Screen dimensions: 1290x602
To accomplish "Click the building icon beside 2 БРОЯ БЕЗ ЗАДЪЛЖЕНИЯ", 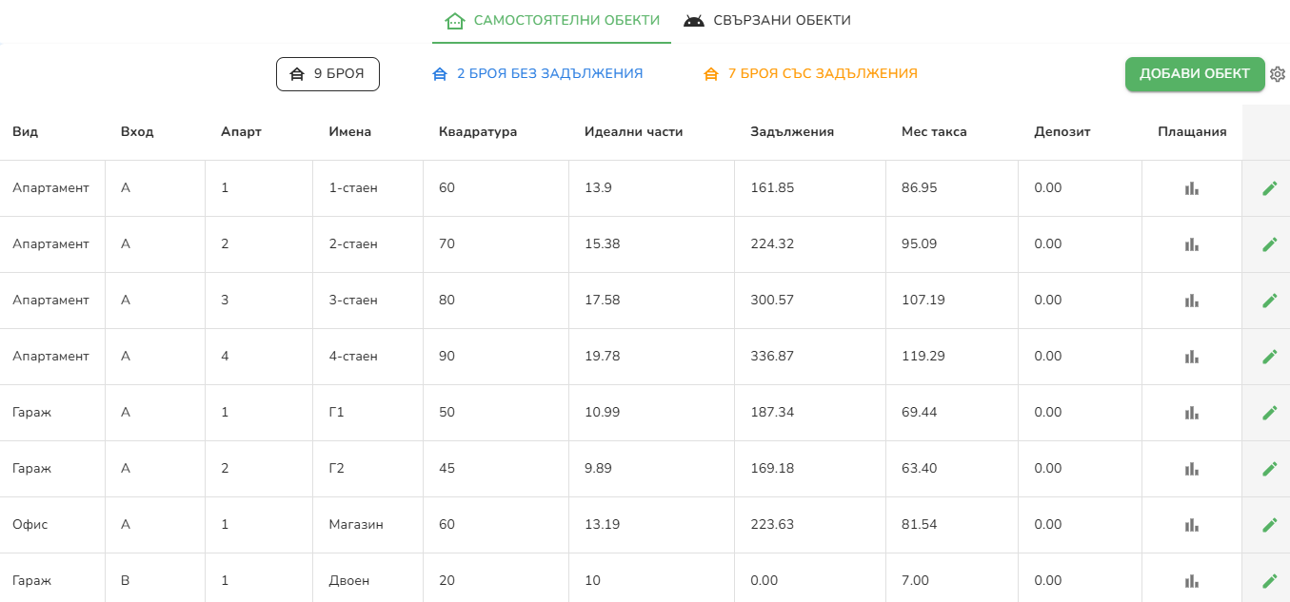I will click(438, 72).
